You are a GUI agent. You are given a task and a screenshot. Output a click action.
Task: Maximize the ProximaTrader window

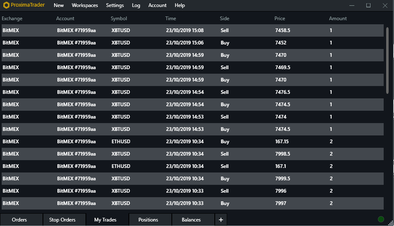click(368, 5)
